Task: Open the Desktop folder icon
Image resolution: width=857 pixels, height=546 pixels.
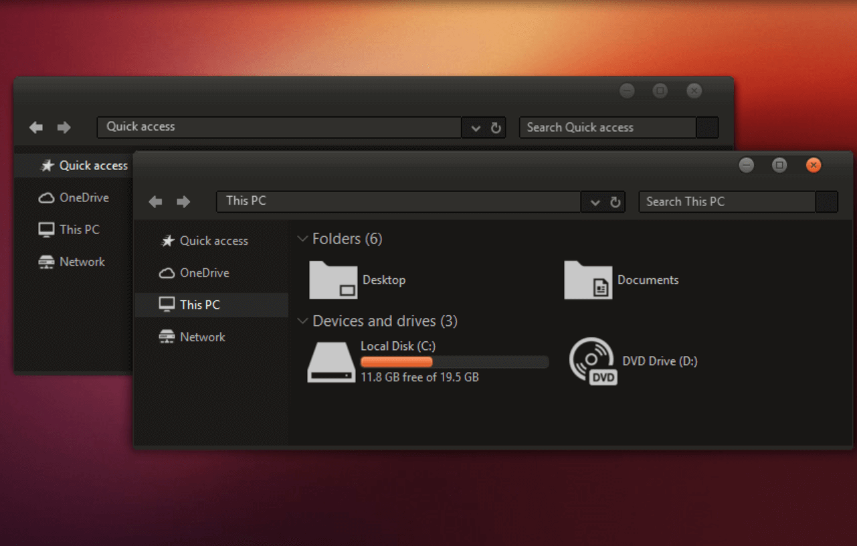Action: (x=332, y=280)
